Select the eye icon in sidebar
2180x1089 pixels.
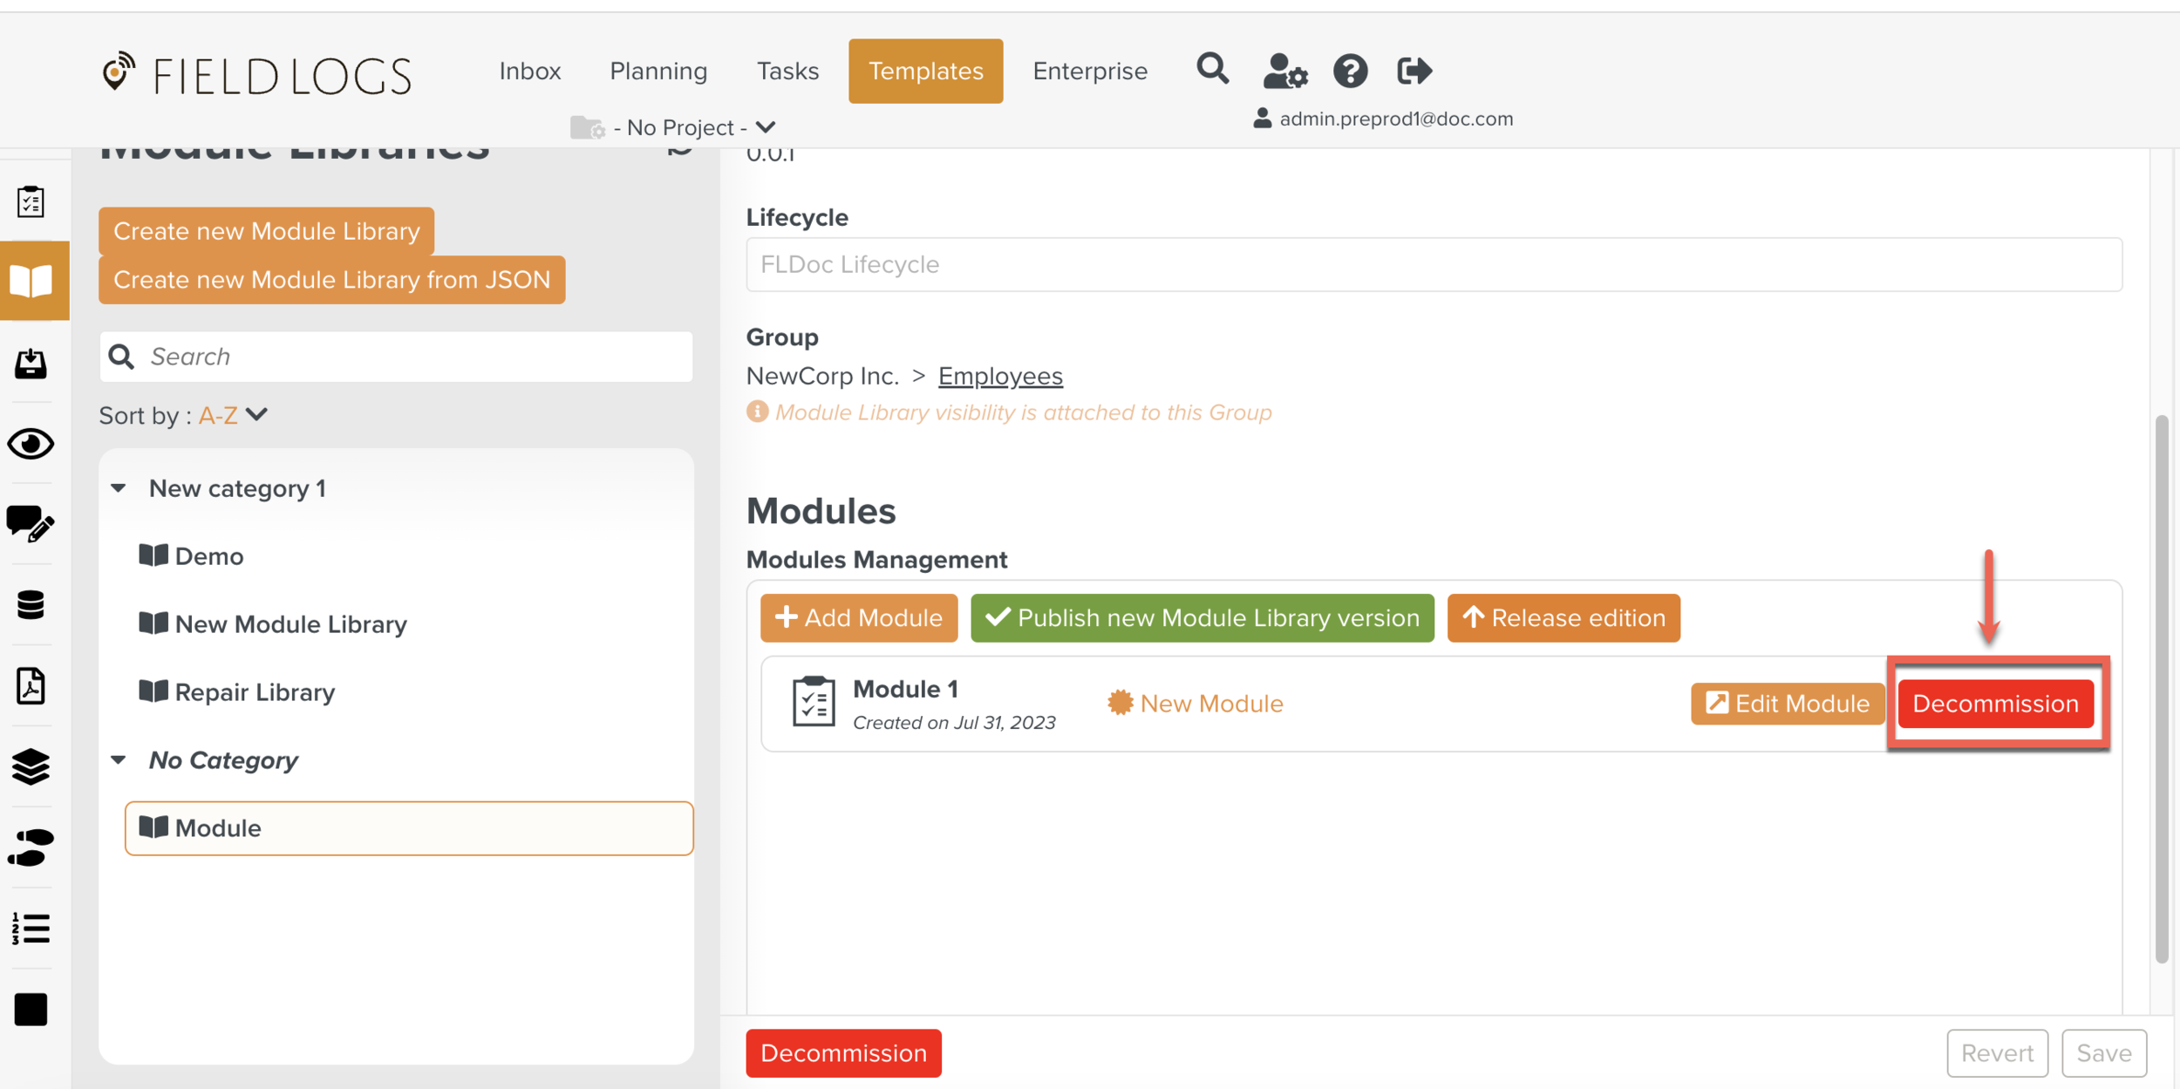tap(31, 444)
